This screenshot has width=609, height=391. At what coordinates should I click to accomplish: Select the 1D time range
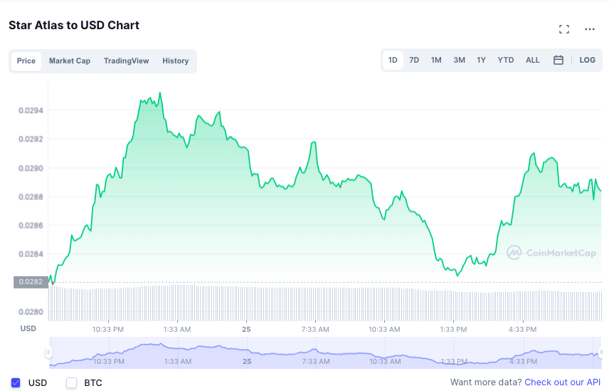[x=393, y=61]
